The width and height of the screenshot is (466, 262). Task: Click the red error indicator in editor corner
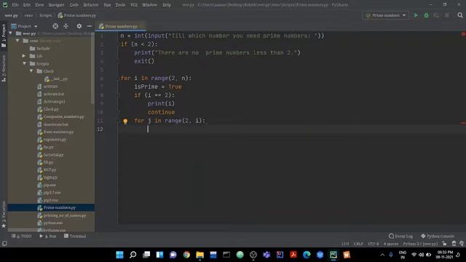[x=463, y=34]
